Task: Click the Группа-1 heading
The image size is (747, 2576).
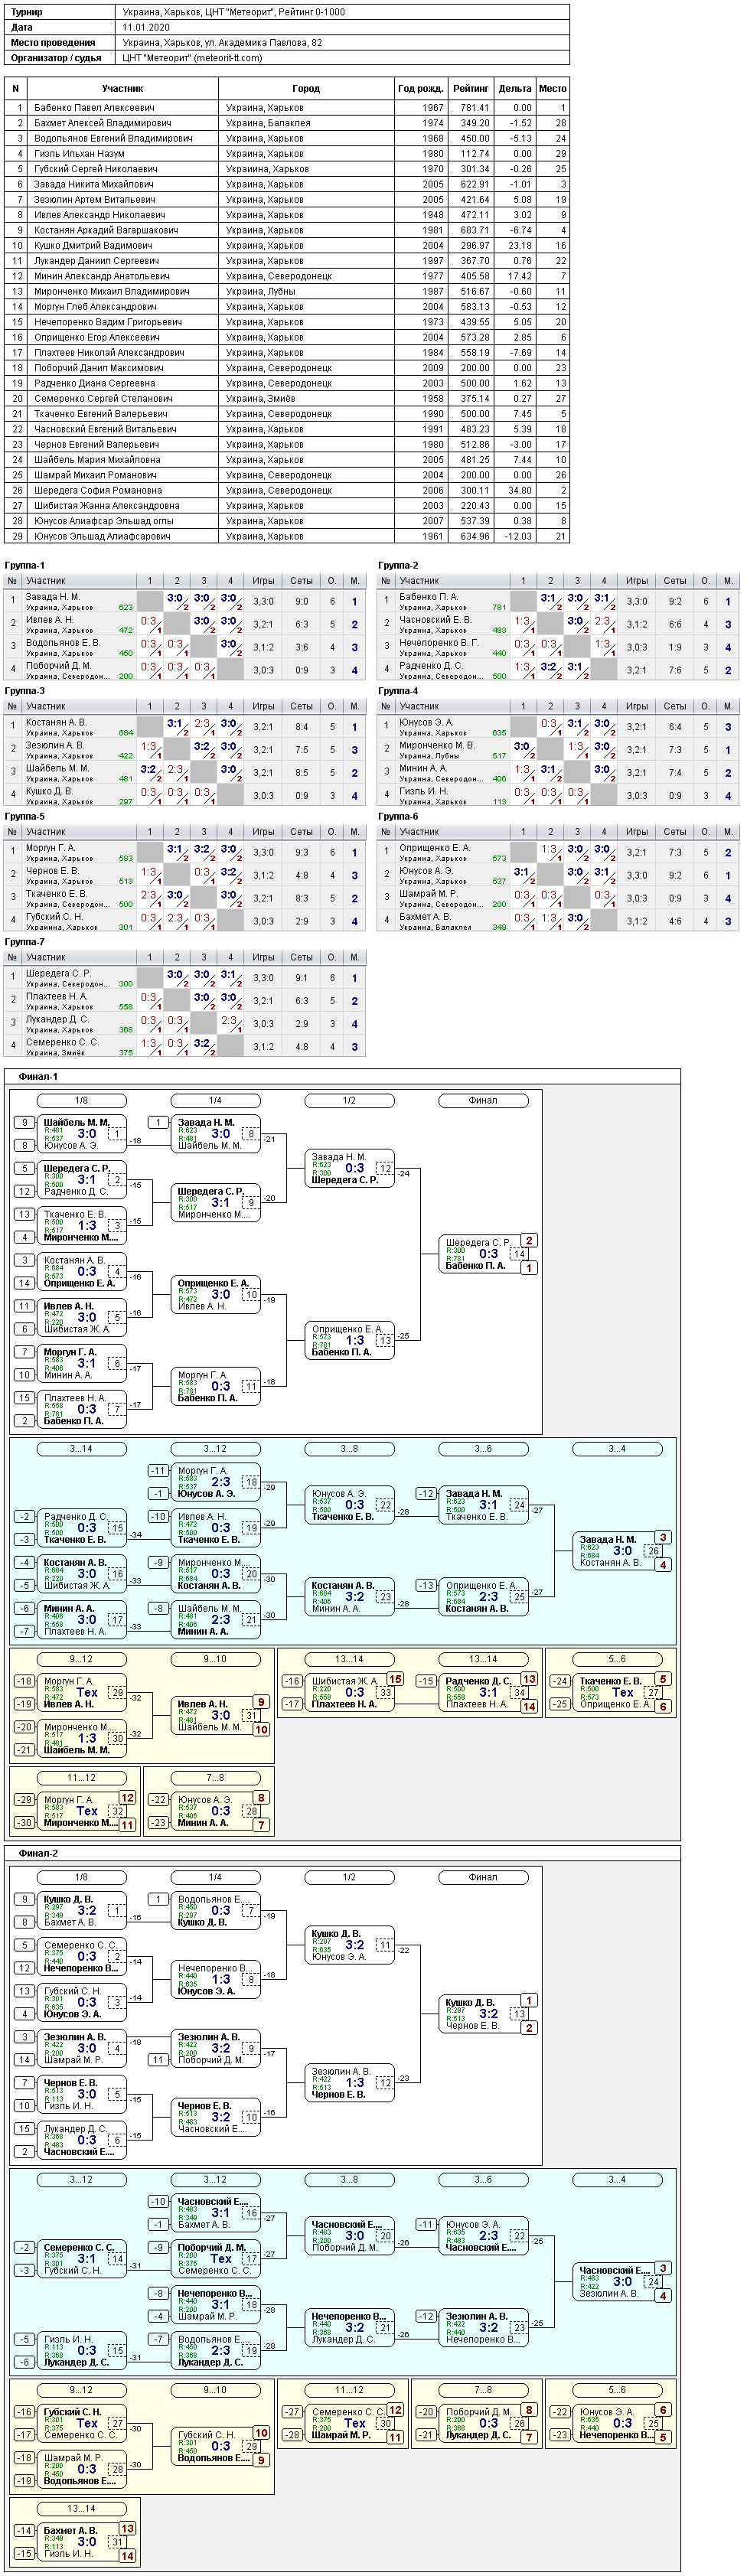Action: tap(25, 566)
